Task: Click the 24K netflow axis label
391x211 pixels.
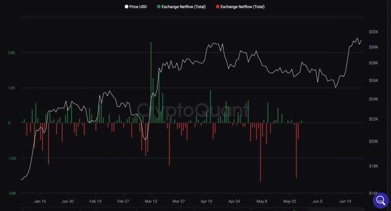Action: pos(11,53)
